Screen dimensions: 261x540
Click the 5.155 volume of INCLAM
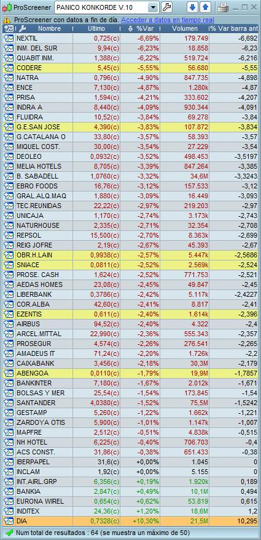point(200,472)
